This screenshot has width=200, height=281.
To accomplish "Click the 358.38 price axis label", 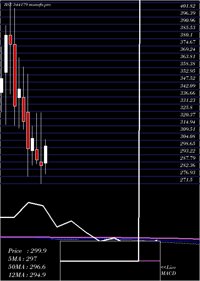I will coord(187,63).
